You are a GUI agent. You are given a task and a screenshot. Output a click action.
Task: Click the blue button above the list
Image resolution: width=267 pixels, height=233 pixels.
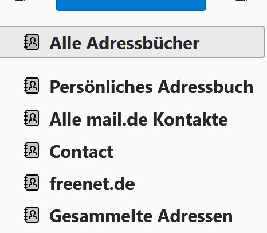(131, 5)
